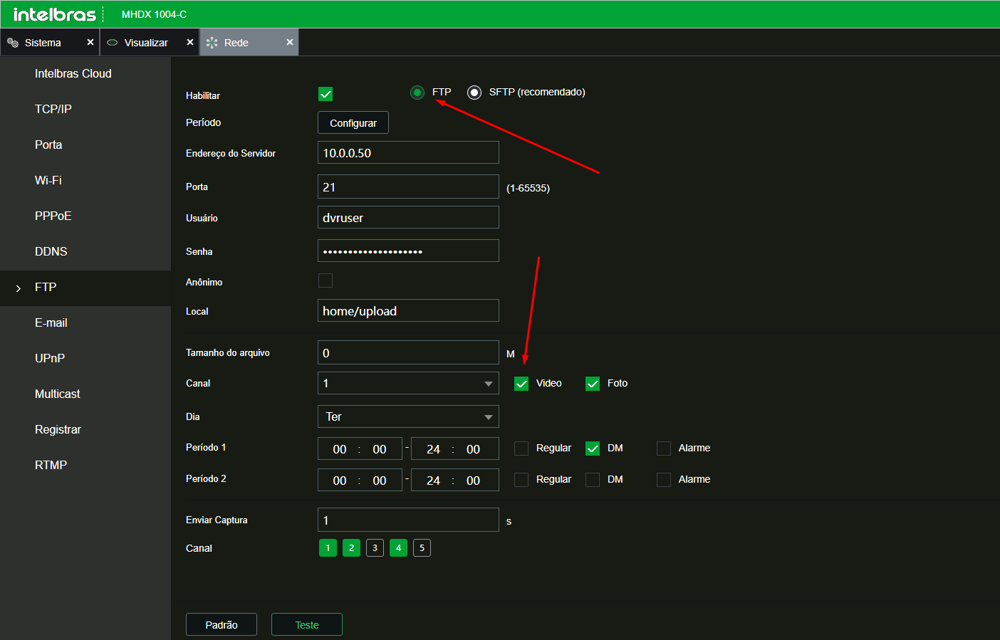1000x640 pixels.
Task: Click Período 2 end hour field
Action: (x=433, y=481)
